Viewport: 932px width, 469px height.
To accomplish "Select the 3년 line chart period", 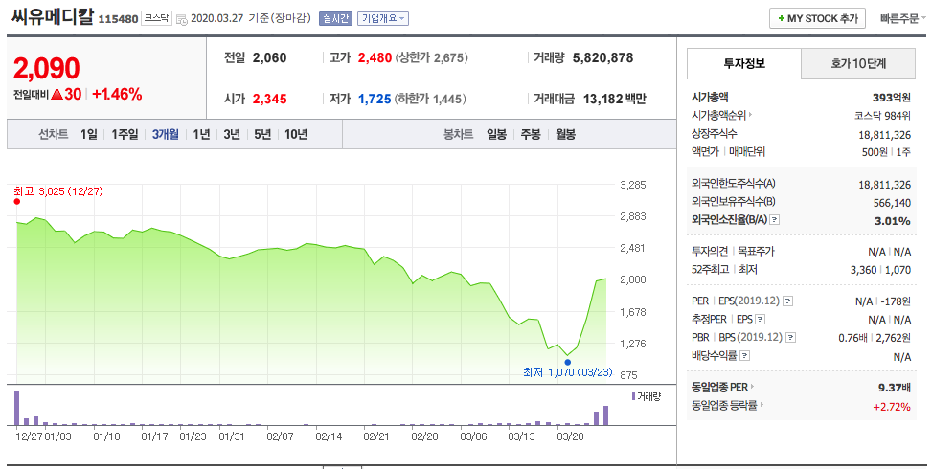I will (x=232, y=135).
